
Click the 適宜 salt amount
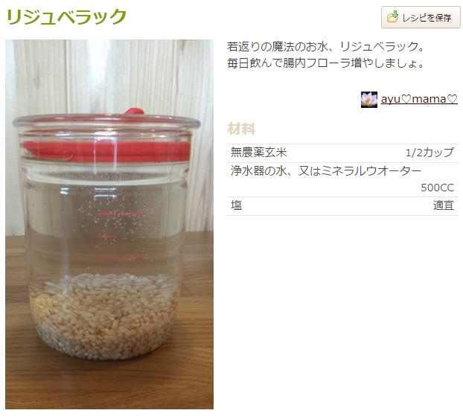pos(443,205)
